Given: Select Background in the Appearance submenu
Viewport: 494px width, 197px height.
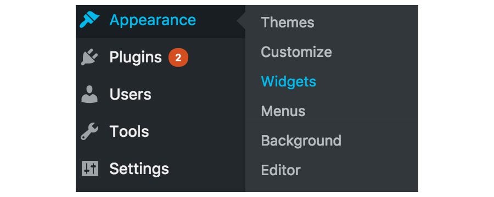Looking at the screenshot, I should (301, 141).
